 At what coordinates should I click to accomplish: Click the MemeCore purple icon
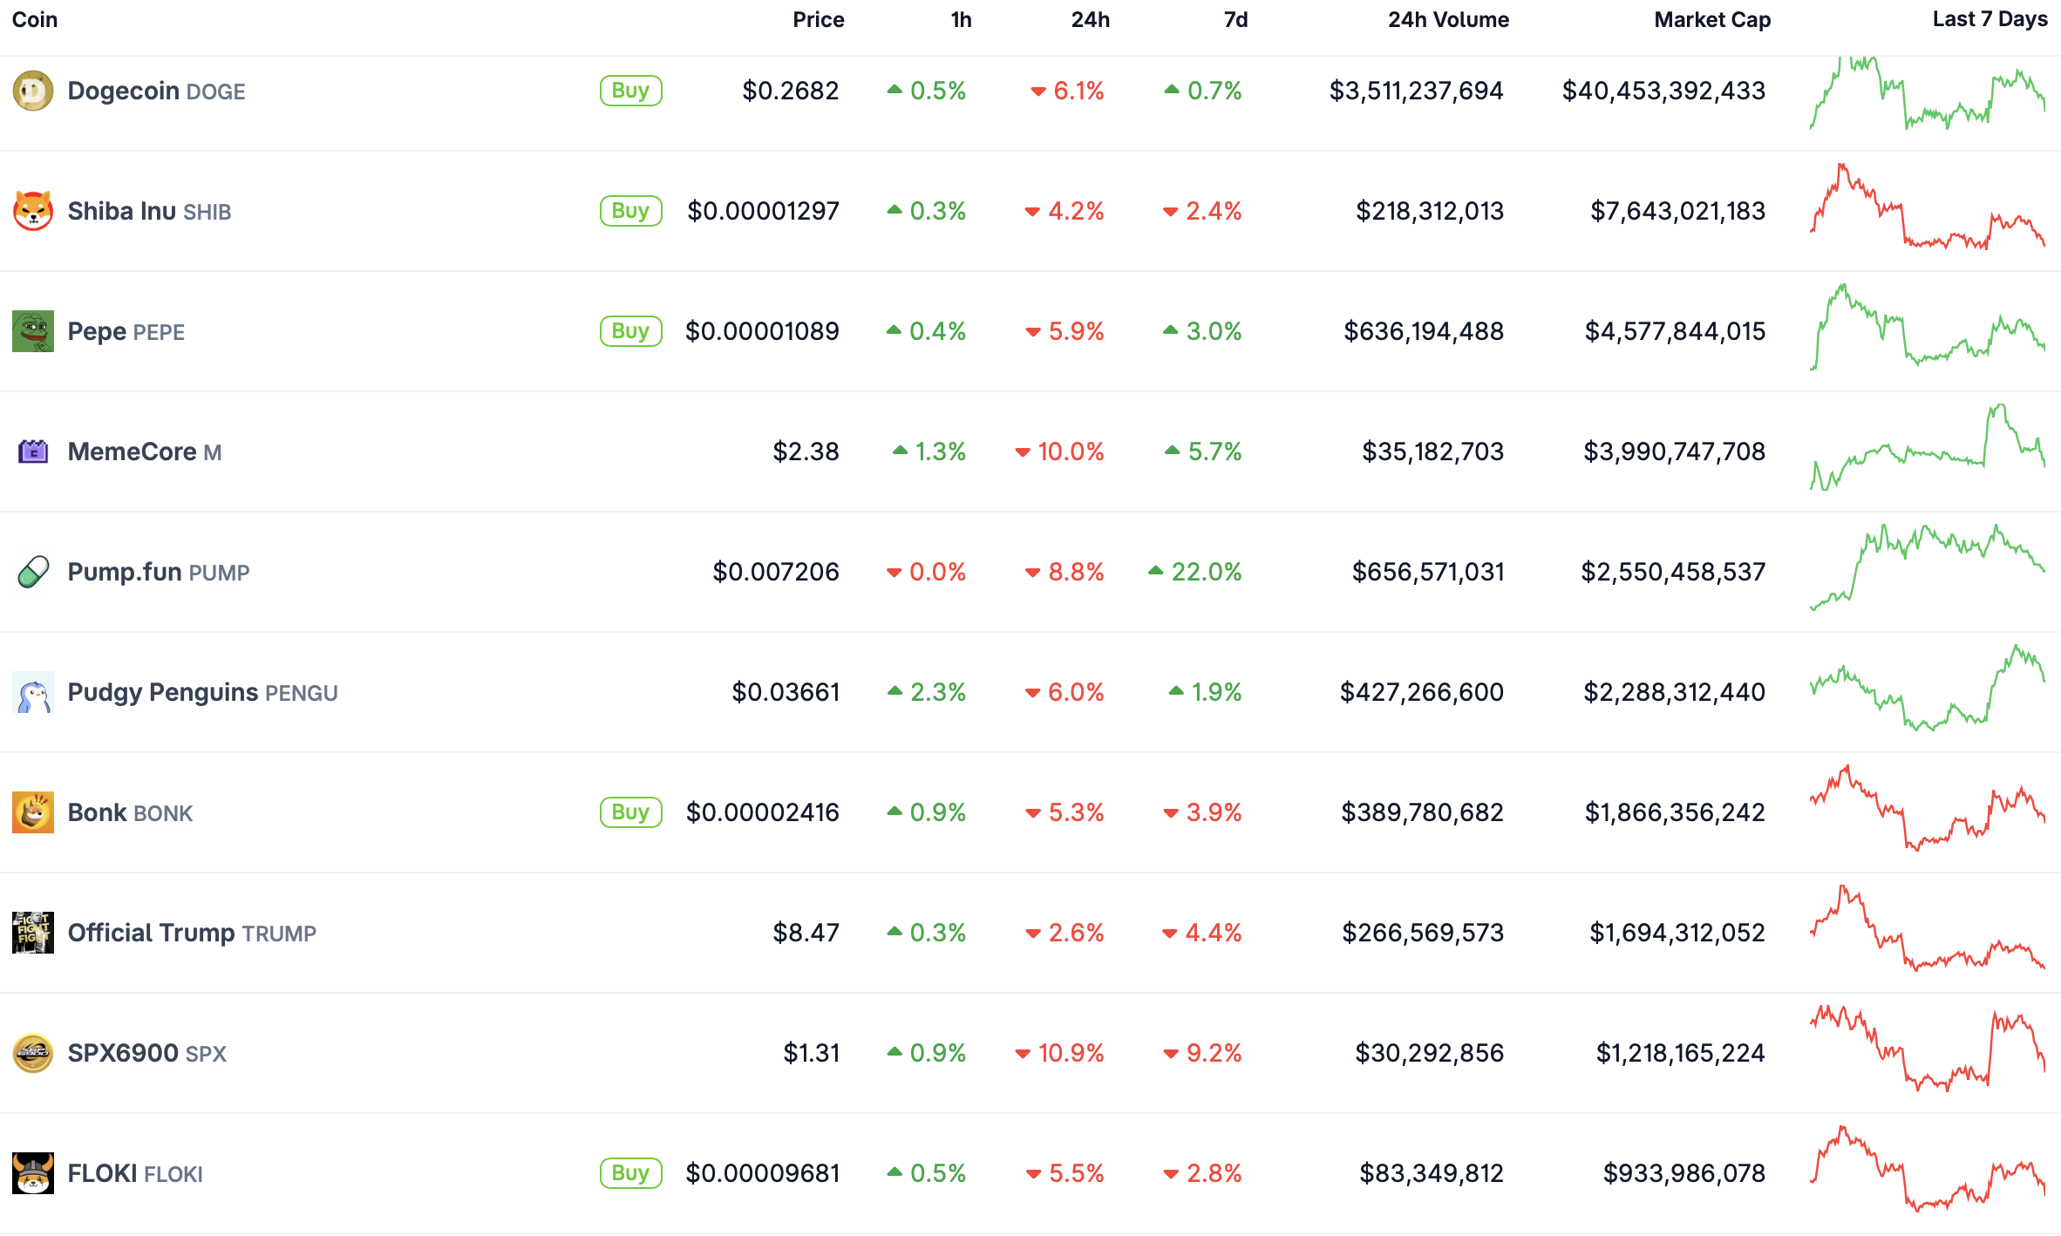pyautogui.click(x=33, y=452)
